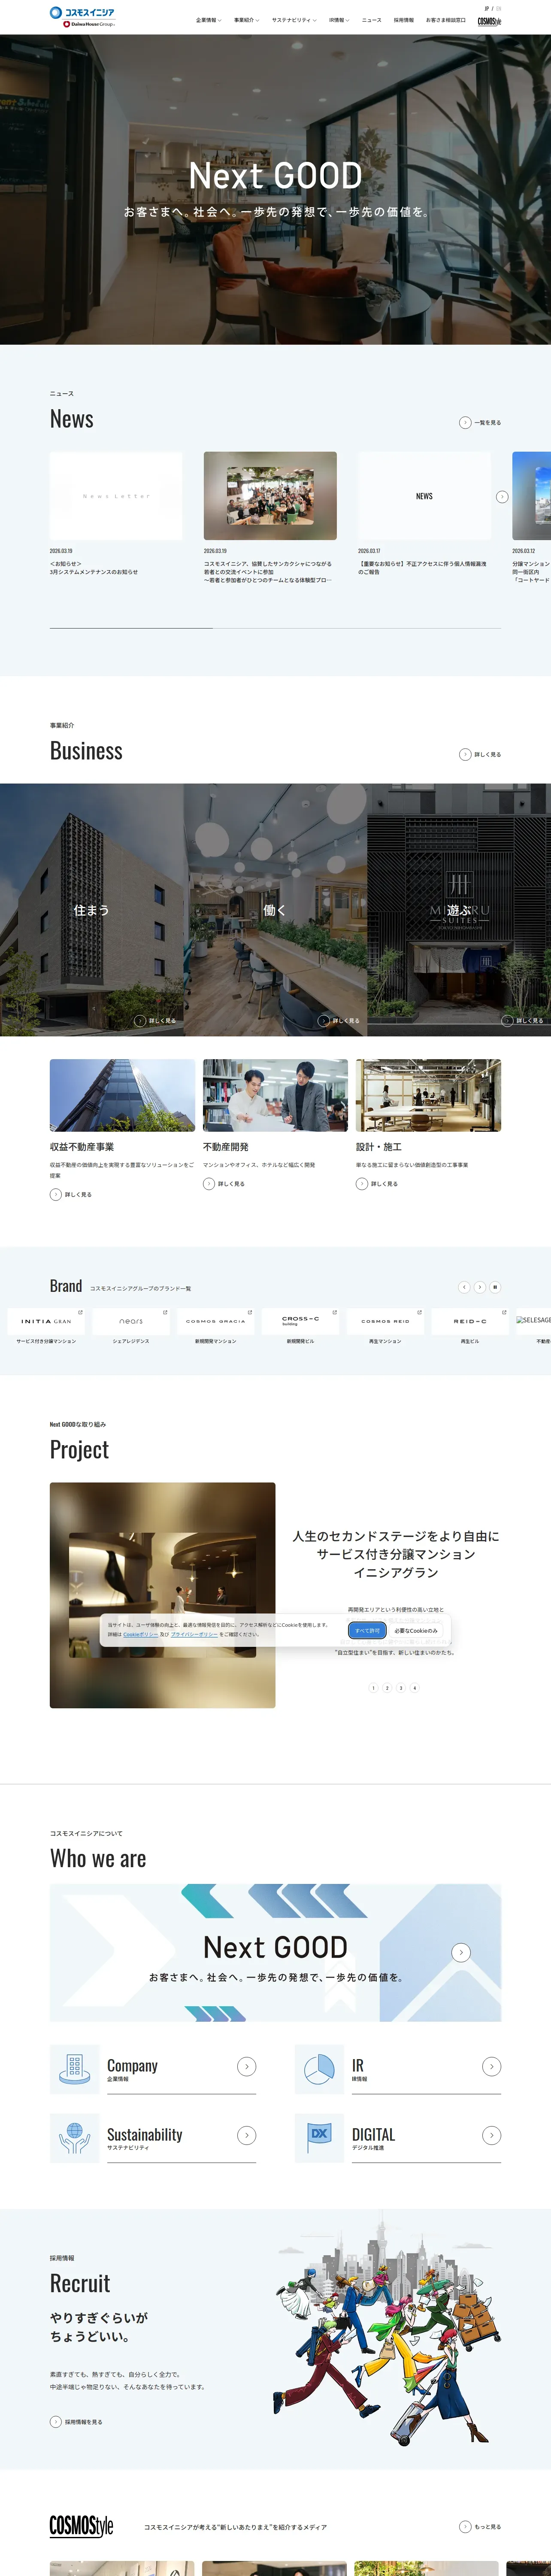
Task: Switch language to EN
Action: click(499, 8)
